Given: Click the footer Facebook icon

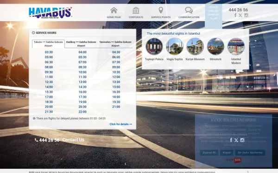Looking at the screenshot, I should [x=231, y=140].
